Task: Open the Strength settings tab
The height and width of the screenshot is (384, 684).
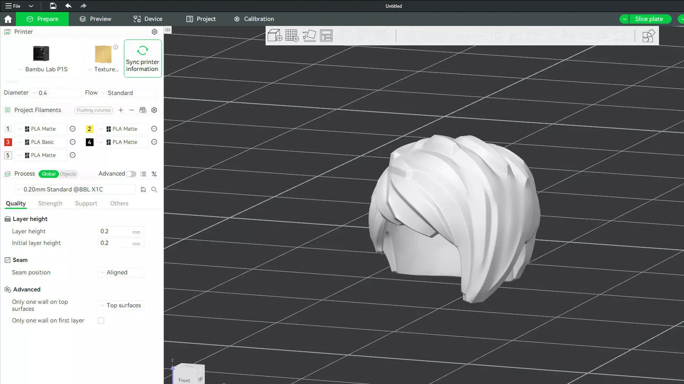Action: [50, 203]
